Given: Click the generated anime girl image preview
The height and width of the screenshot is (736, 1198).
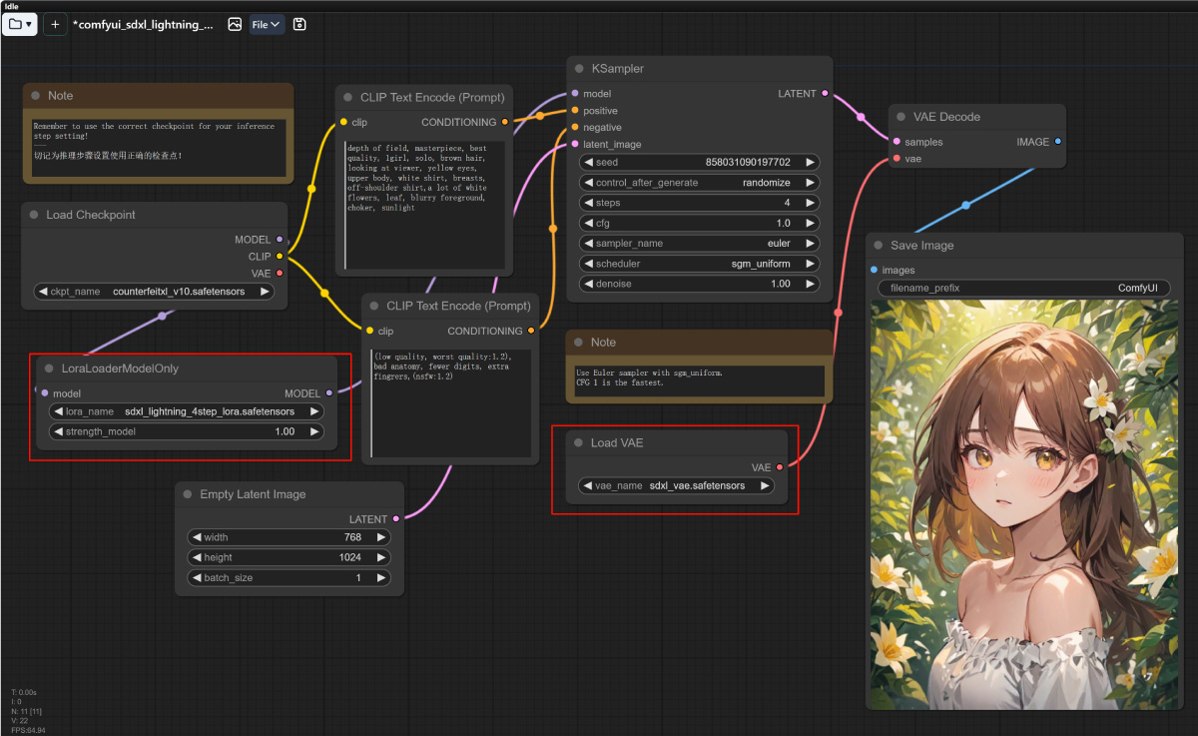Looking at the screenshot, I should click(x=1024, y=504).
